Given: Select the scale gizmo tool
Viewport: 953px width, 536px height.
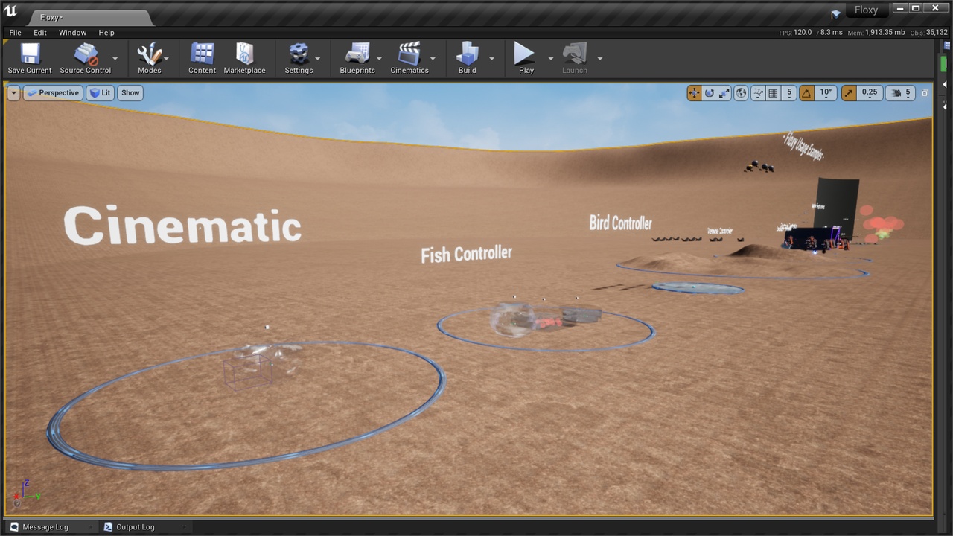Looking at the screenshot, I should point(724,93).
